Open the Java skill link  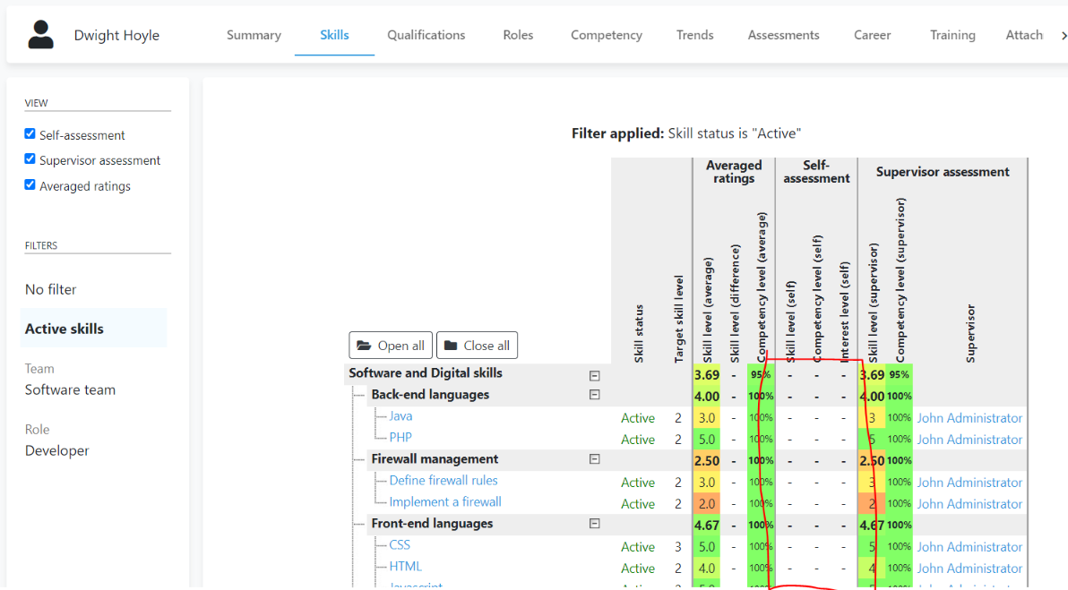400,416
